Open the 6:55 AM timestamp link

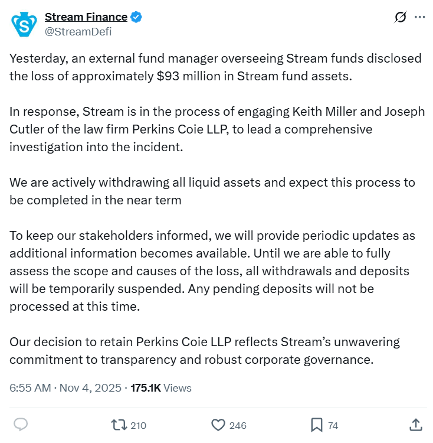point(30,388)
